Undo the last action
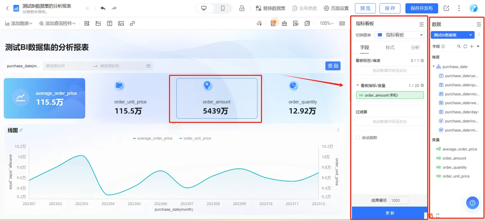This screenshot has width=485, height=221. [103, 8]
